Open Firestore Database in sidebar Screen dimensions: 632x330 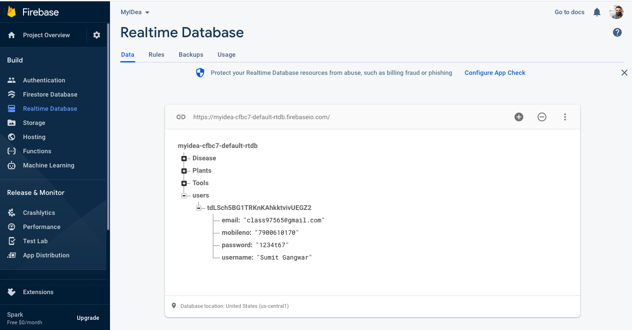point(50,94)
